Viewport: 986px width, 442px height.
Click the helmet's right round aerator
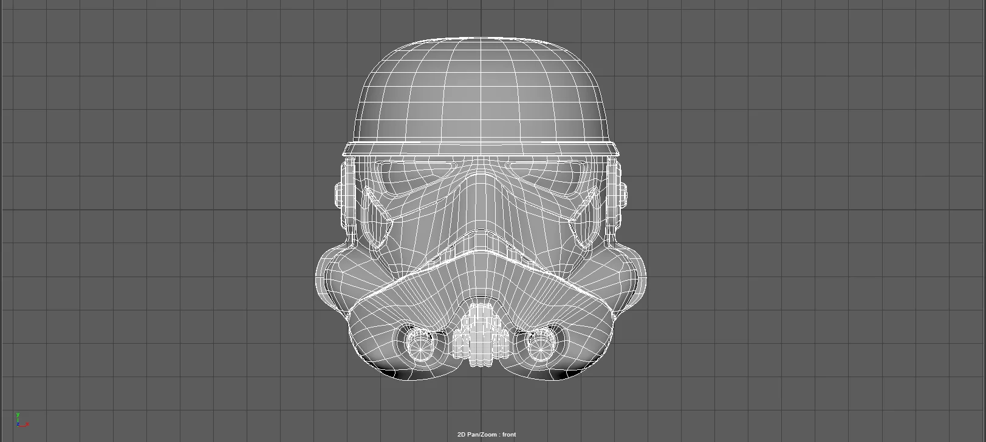[540, 344]
